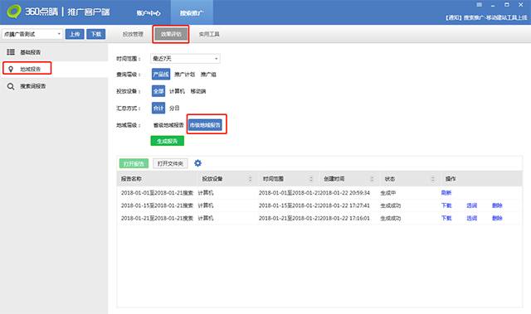Viewport: 531px width, 314px height.
Task: Click 生成成功 status in 17:16:01 row
Action: tap(391, 219)
